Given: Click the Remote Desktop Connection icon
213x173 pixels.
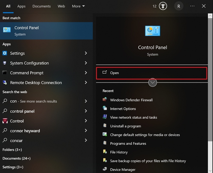Looking at the screenshot, I should tap(5, 82).
